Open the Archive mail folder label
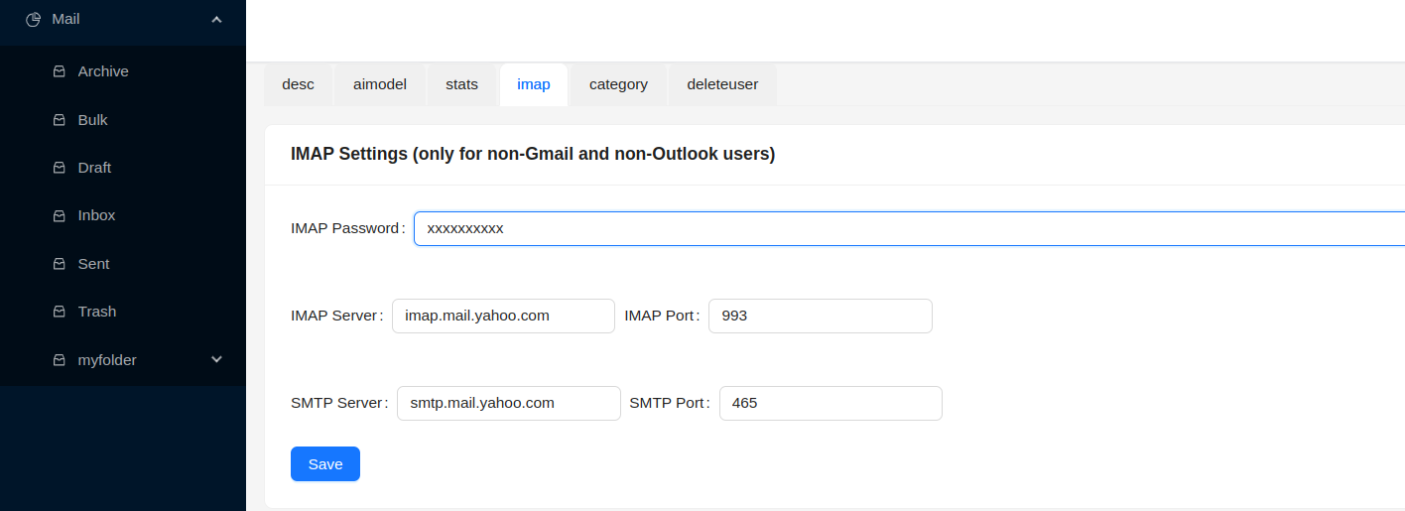 pos(103,71)
